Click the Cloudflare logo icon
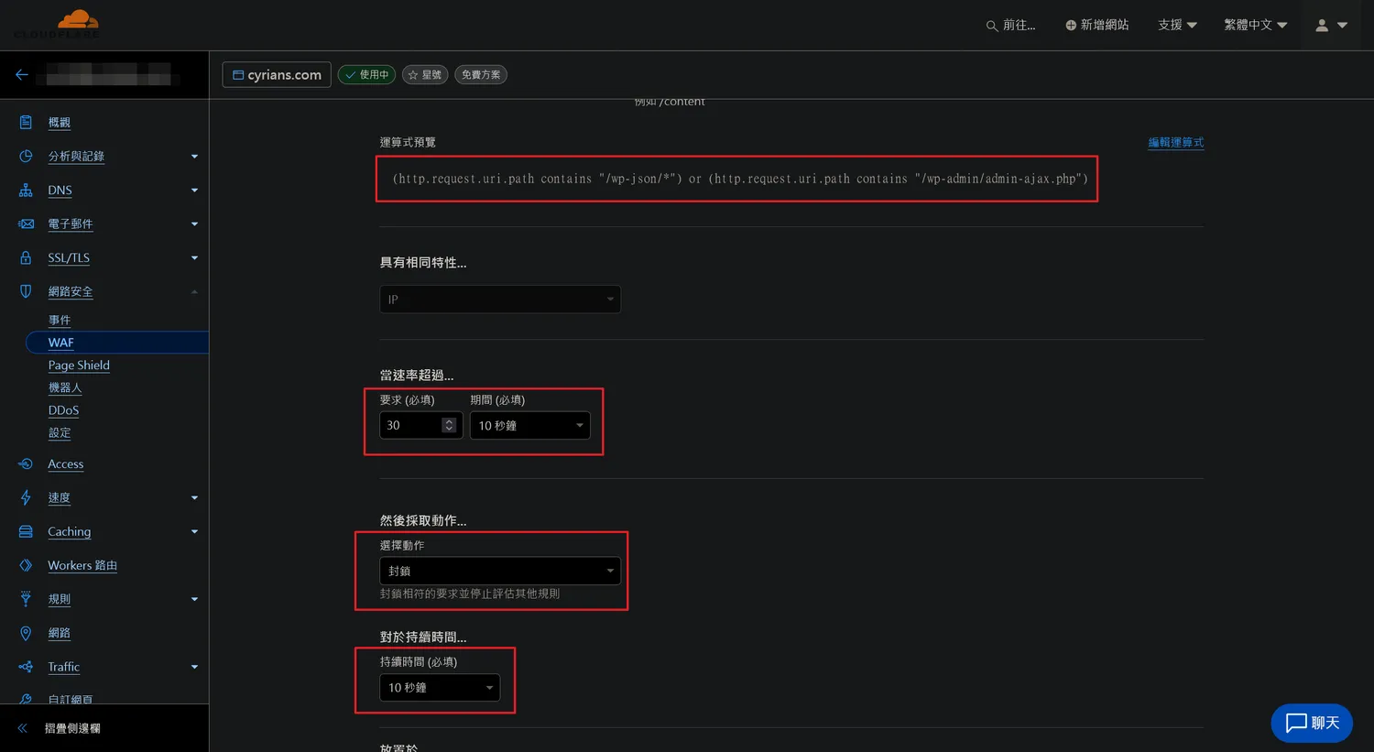This screenshot has height=752, width=1374. pyautogui.click(x=78, y=22)
